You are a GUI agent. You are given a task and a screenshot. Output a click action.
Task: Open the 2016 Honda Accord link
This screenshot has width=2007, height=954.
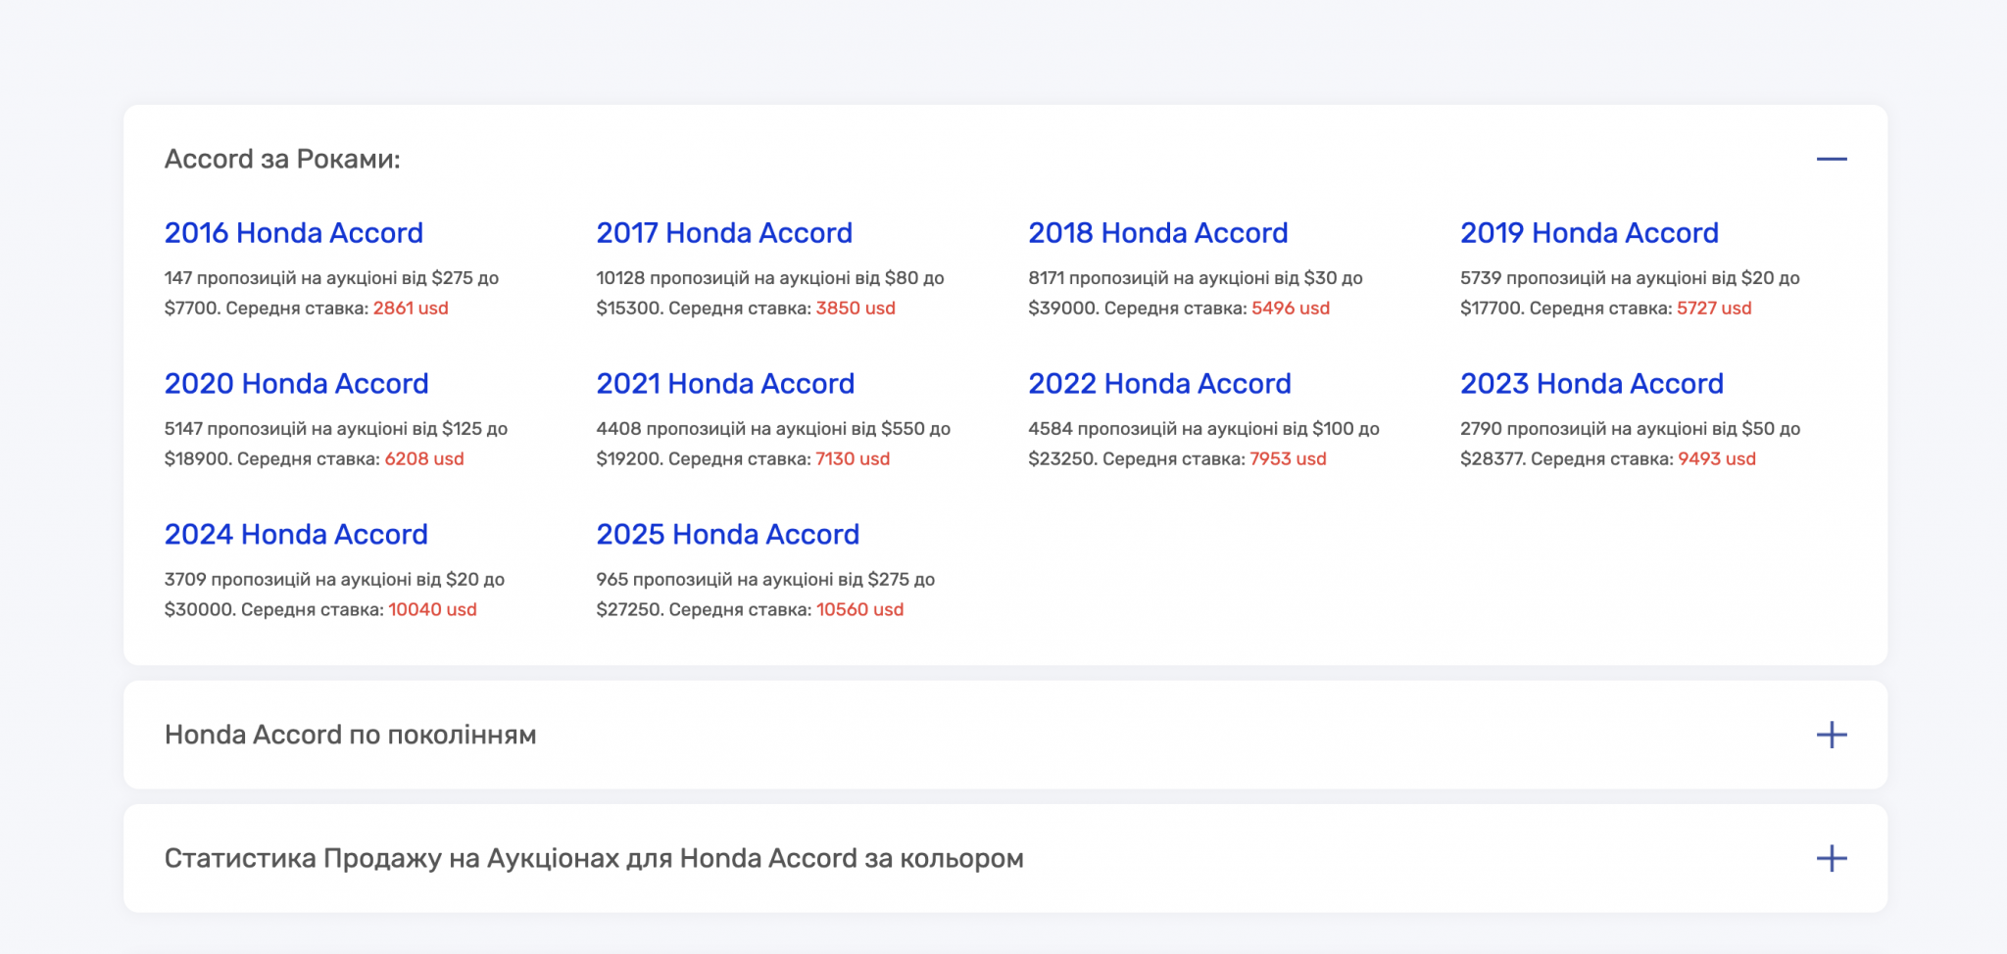(293, 233)
